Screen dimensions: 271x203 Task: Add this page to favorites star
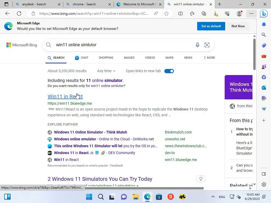coord(166,13)
